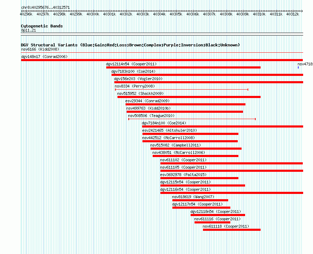Screen dimensions: 313x254
Task: Click the 40300k ruler tick label
Action: [x=93, y=14]
